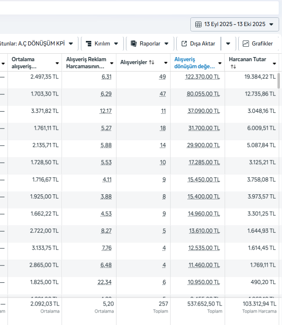The height and width of the screenshot is (325, 282).
Task: Click the Dışa Aktar export icon
Action: pyautogui.click(x=185, y=43)
